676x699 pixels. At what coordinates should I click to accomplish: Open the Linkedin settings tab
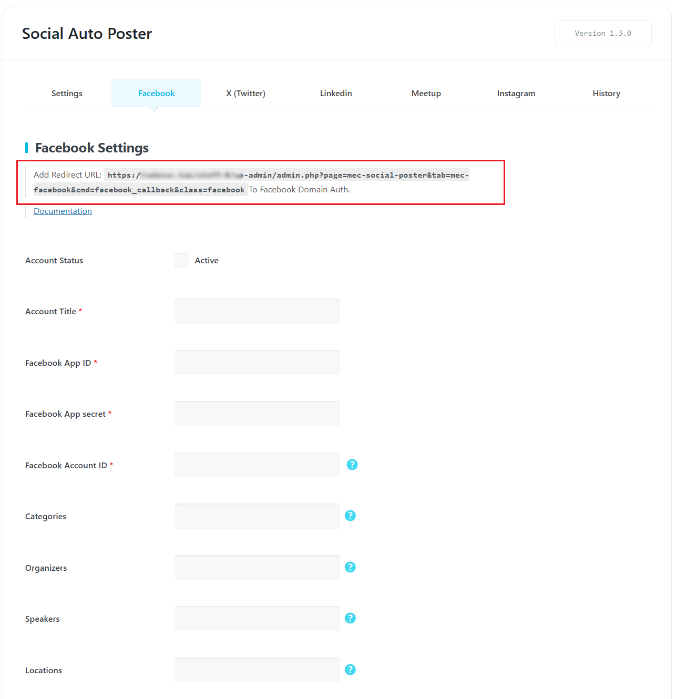click(x=336, y=93)
